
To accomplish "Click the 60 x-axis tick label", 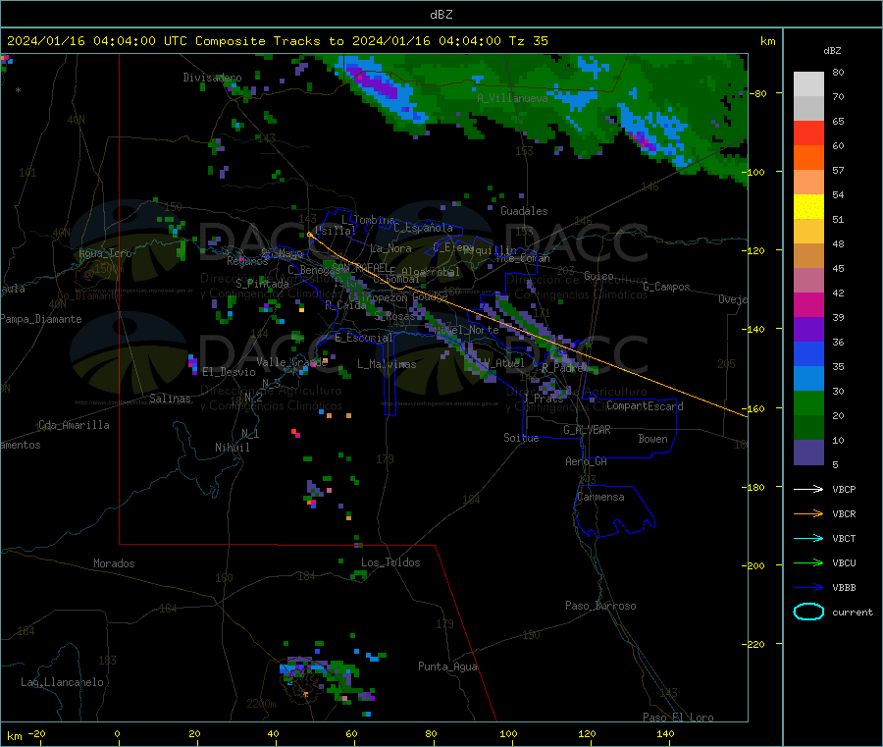I will (x=351, y=733).
